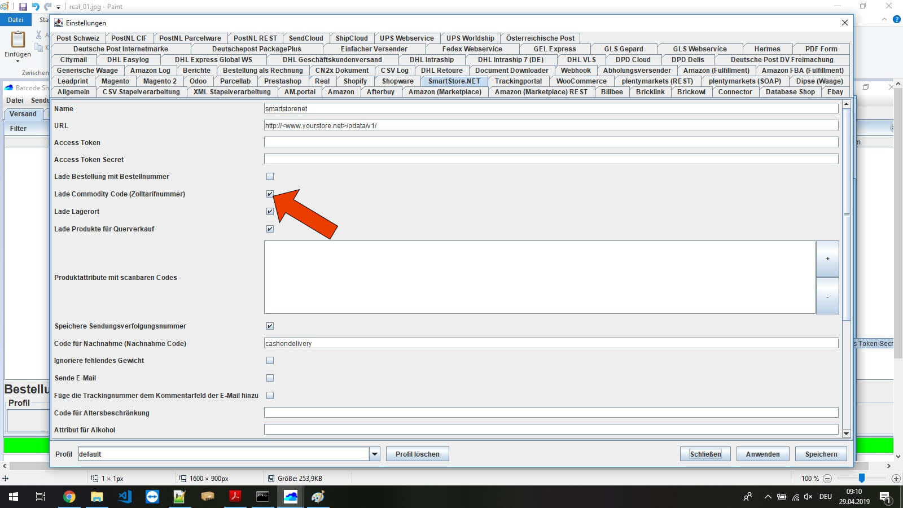Click the Access Token Secret input field
Screen dimensions: 903x508
point(551,159)
